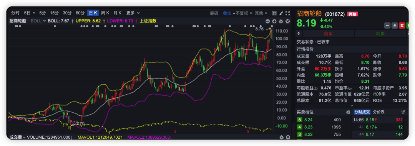Screen dimensions: 415x146
Task: Click the 两融 margin badge
Action: pyautogui.click(x=352, y=14)
